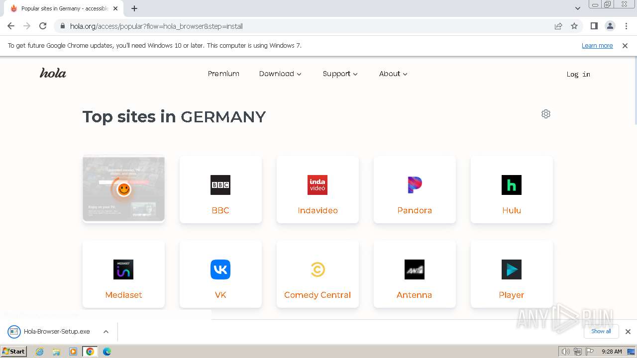This screenshot has width=637, height=358.
Task: Click the Mediaset label link
Action: 123,295
